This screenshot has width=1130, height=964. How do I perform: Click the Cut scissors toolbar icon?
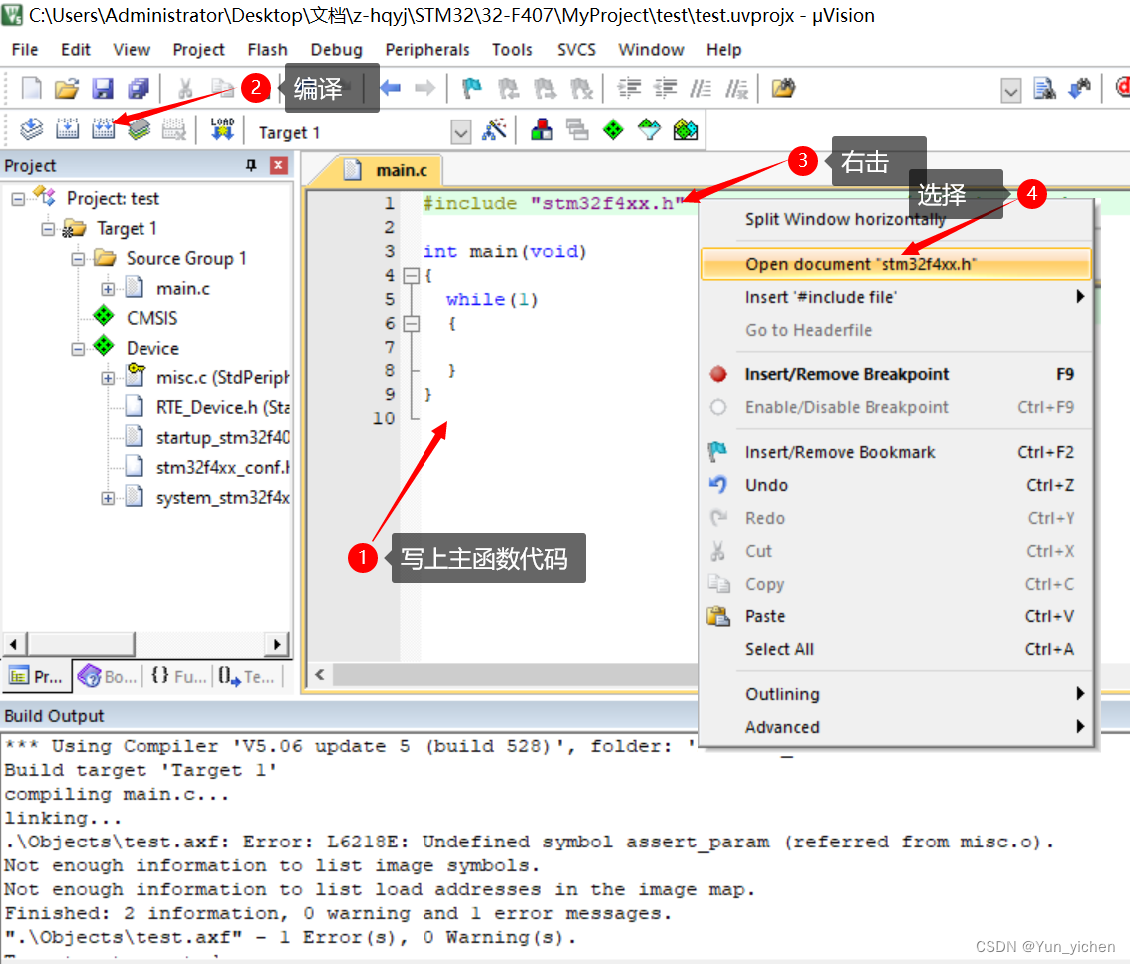point(185,88)
